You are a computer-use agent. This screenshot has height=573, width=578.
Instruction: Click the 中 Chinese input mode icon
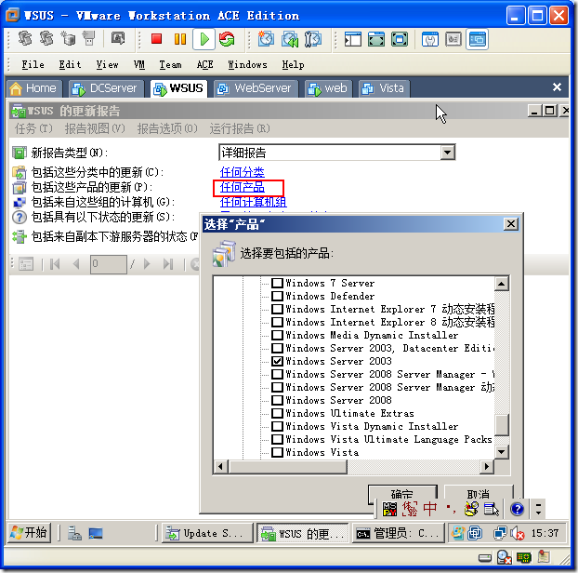click(x=430, y=509)
